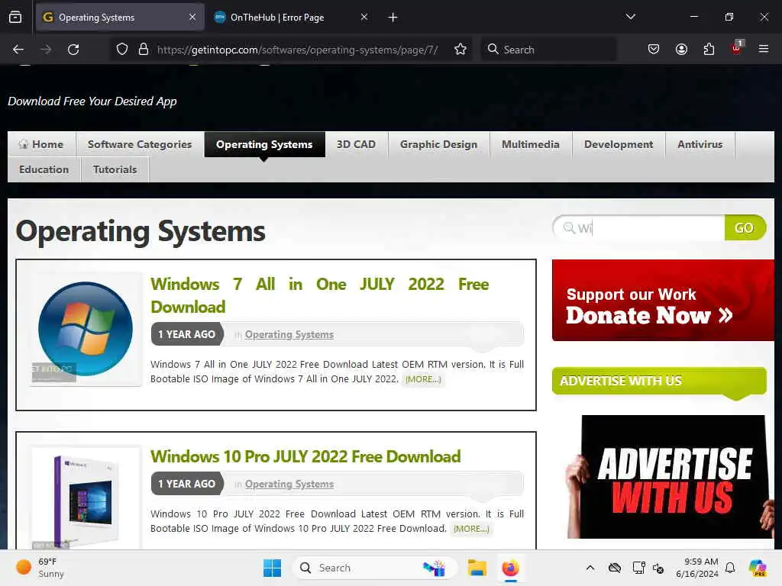Screen dimensions: 782x586
Task: Select the Operating Systems browser tab
Action: click(x=120, y=18)
